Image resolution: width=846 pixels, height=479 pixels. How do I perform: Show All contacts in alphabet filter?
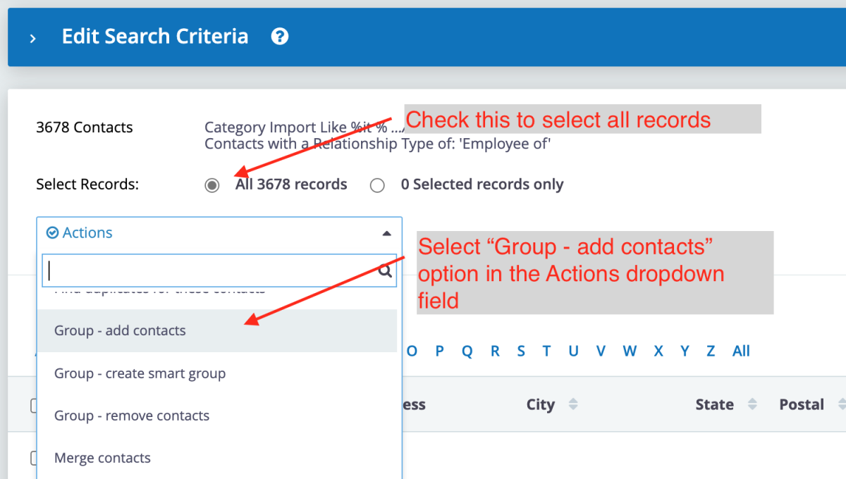pos(741,351)
